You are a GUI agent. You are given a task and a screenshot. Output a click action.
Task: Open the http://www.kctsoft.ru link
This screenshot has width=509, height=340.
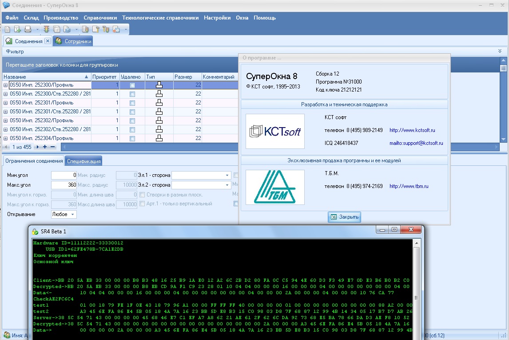pos(412,130)
